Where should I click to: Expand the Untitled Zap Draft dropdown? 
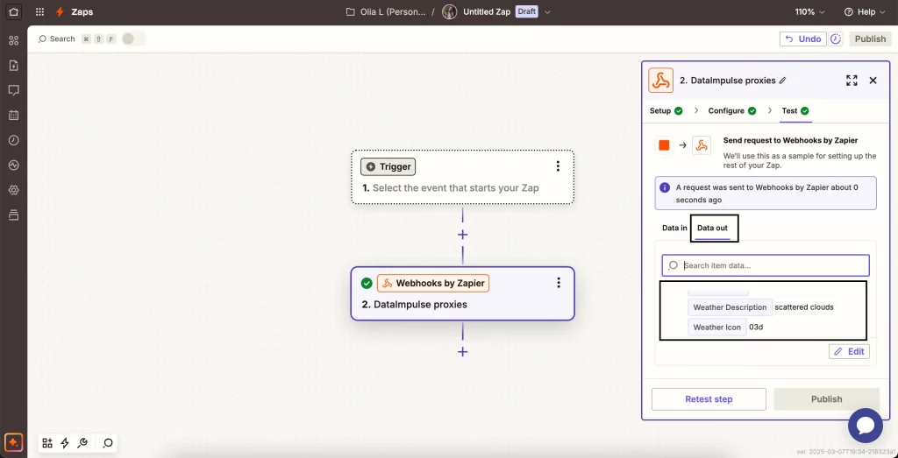547,12
